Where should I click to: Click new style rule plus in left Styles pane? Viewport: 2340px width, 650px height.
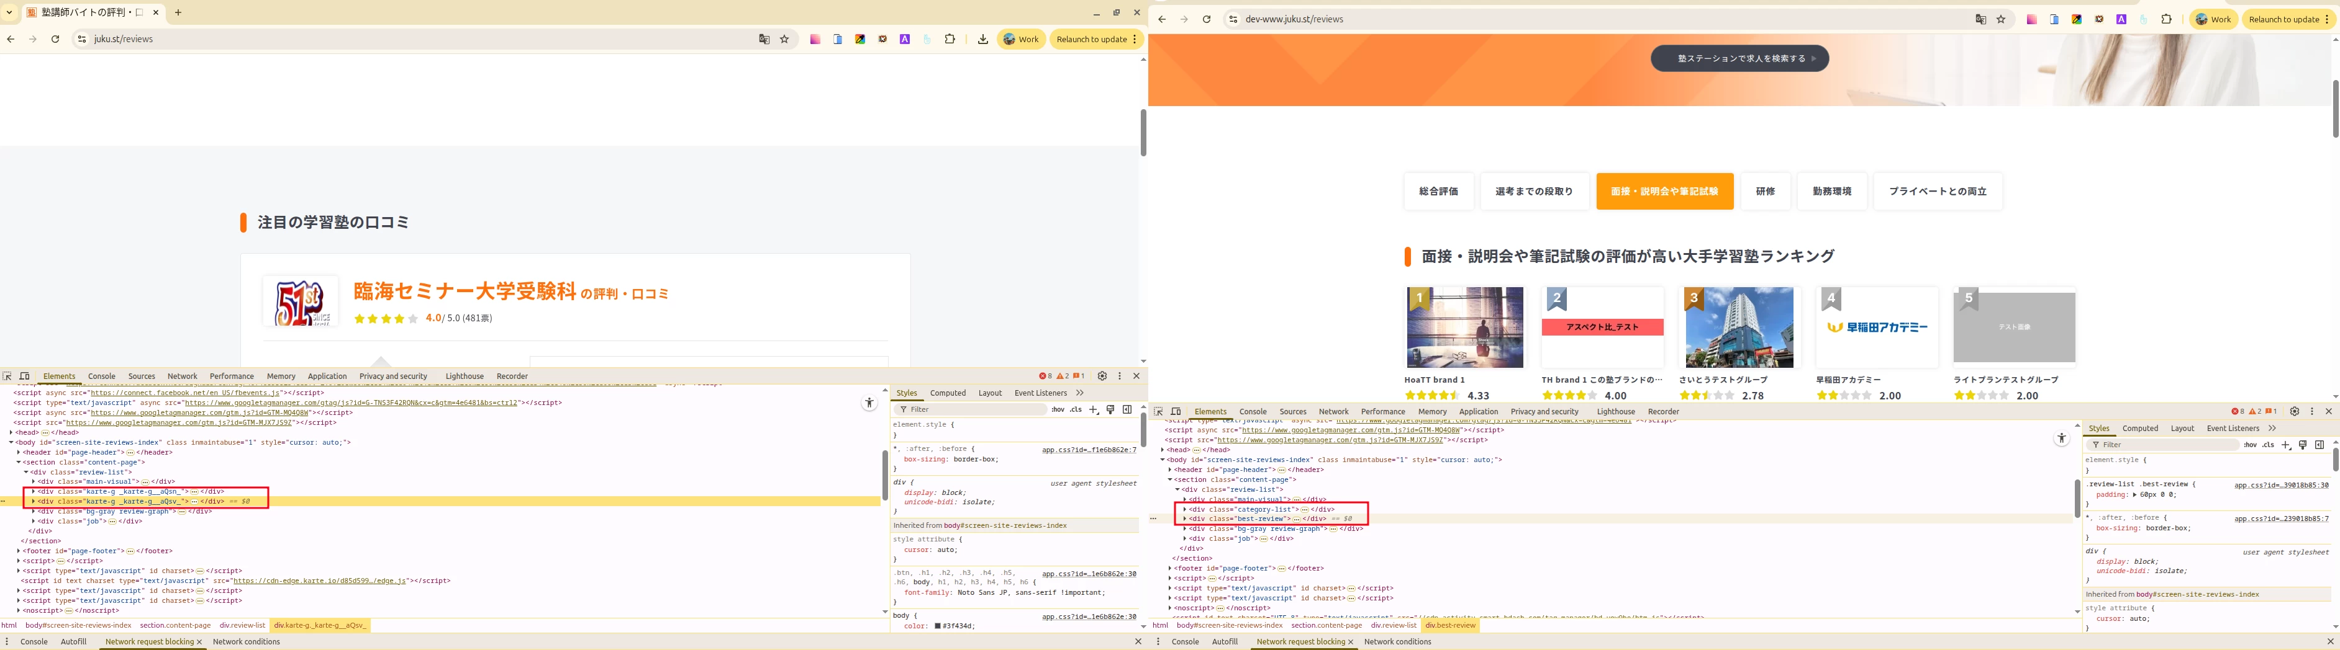[x=1094, y=409]
